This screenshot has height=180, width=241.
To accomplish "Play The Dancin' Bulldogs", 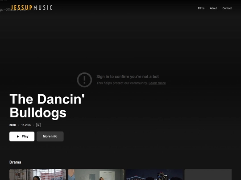I will click(x=22, y=136).
